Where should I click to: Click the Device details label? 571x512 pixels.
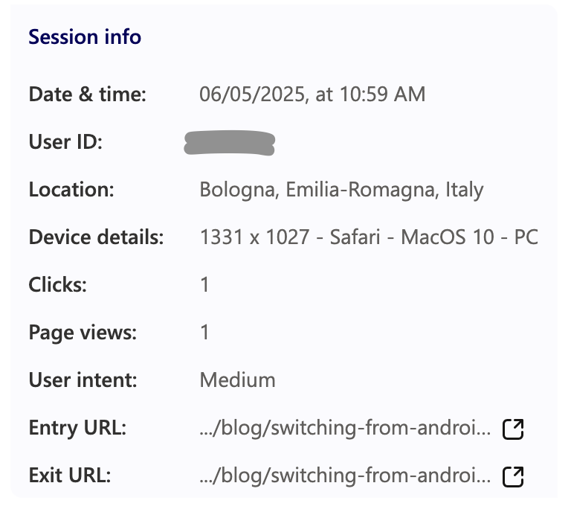[96, 237]
